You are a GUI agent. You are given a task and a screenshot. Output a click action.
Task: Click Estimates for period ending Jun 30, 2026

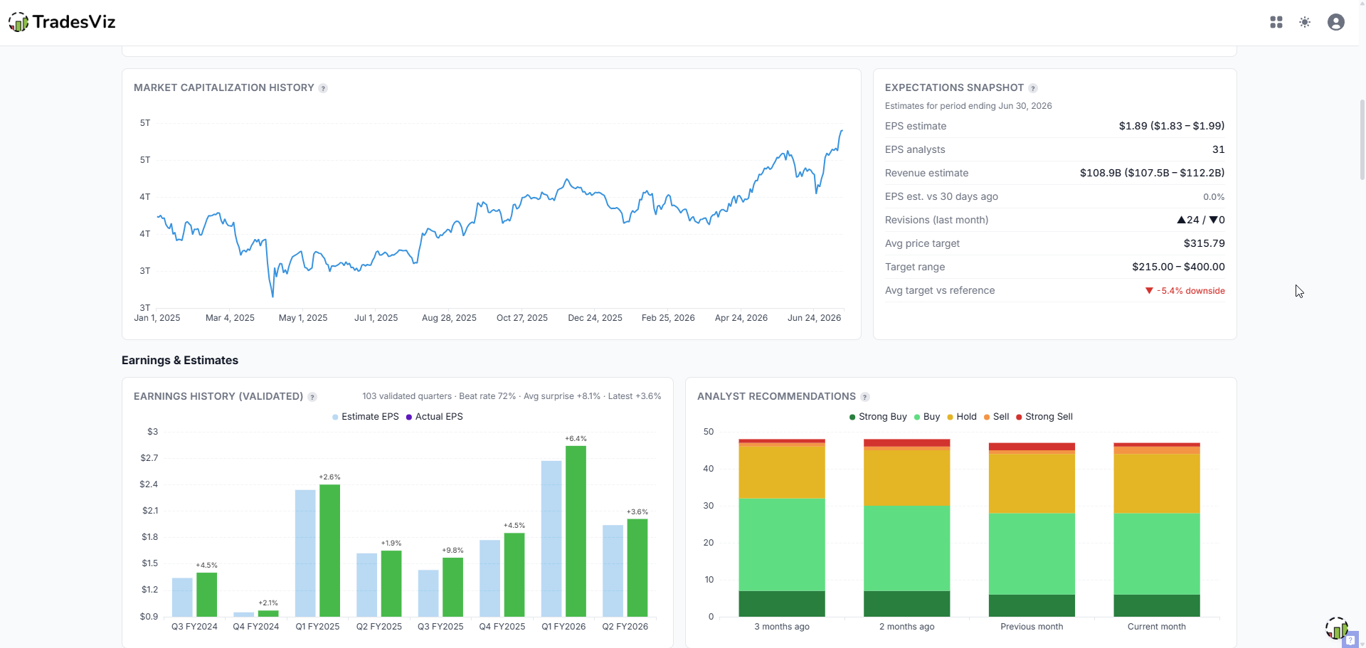[968, 106]
